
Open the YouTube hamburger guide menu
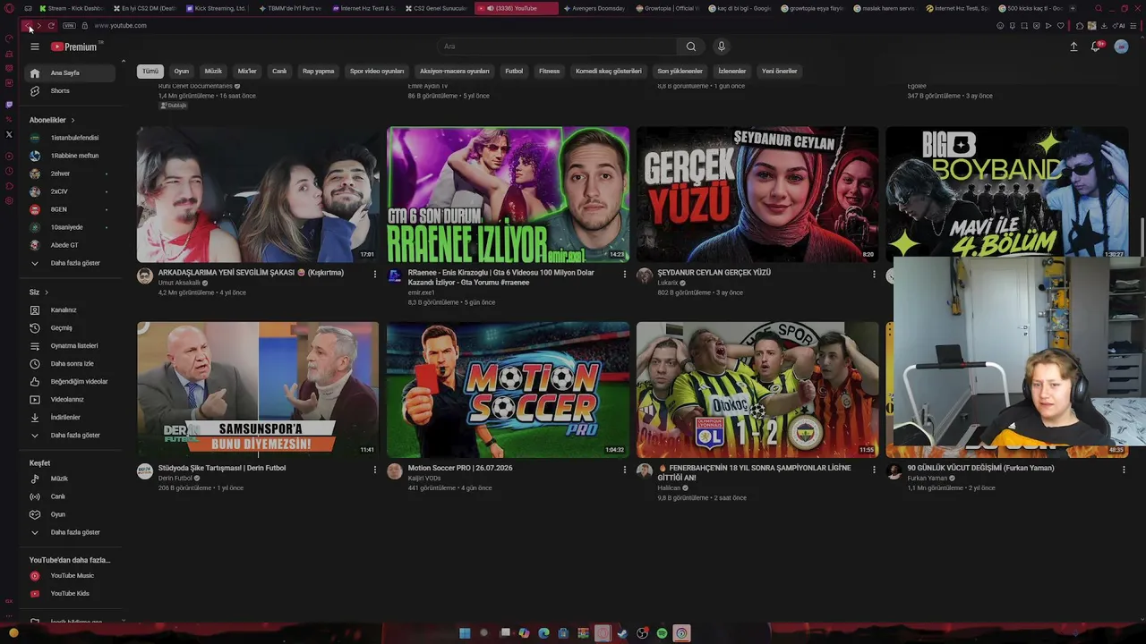(35, 47)
